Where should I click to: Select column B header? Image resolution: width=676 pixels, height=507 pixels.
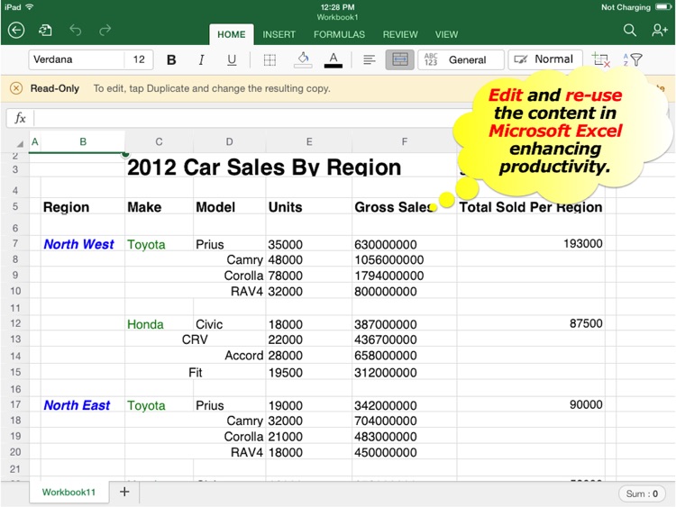click(x=83, y=141)
